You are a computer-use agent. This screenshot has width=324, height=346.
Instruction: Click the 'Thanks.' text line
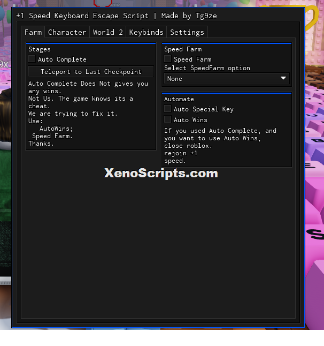click(x=41, y=144)
